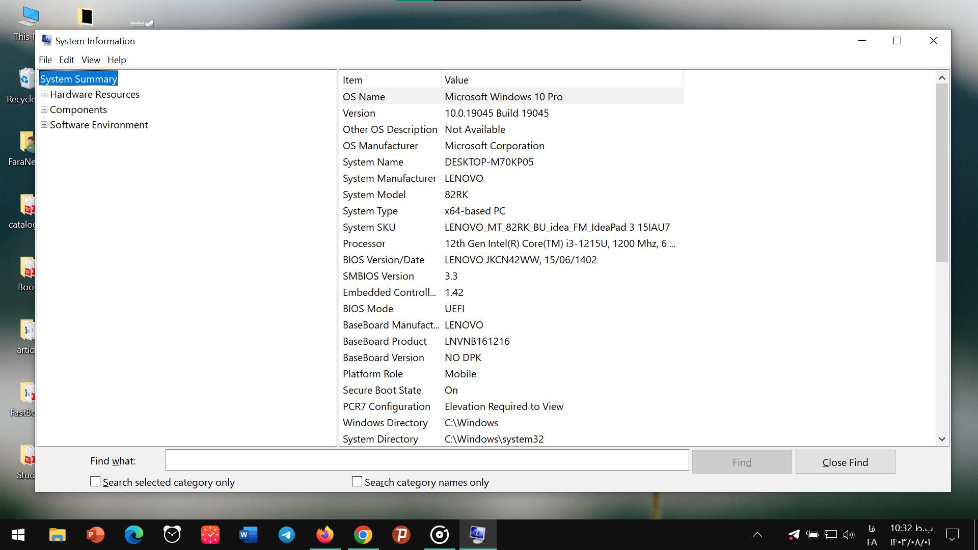Expand the Components category

point(44,109)
